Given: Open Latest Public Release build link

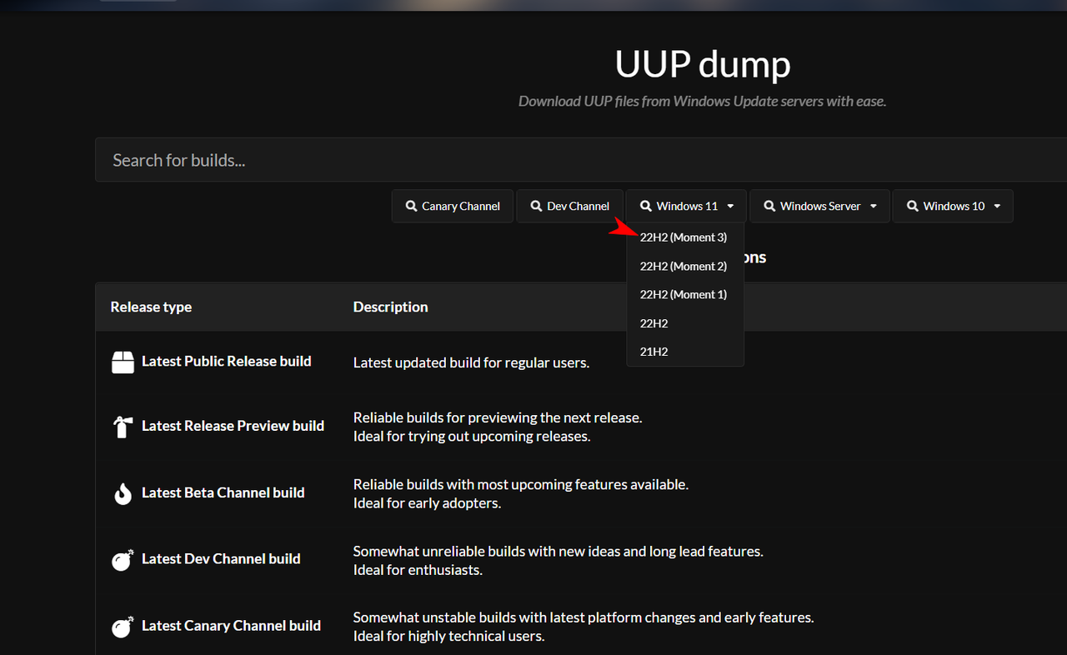Looking at the screenshot, I should click(x=227, y=361).
